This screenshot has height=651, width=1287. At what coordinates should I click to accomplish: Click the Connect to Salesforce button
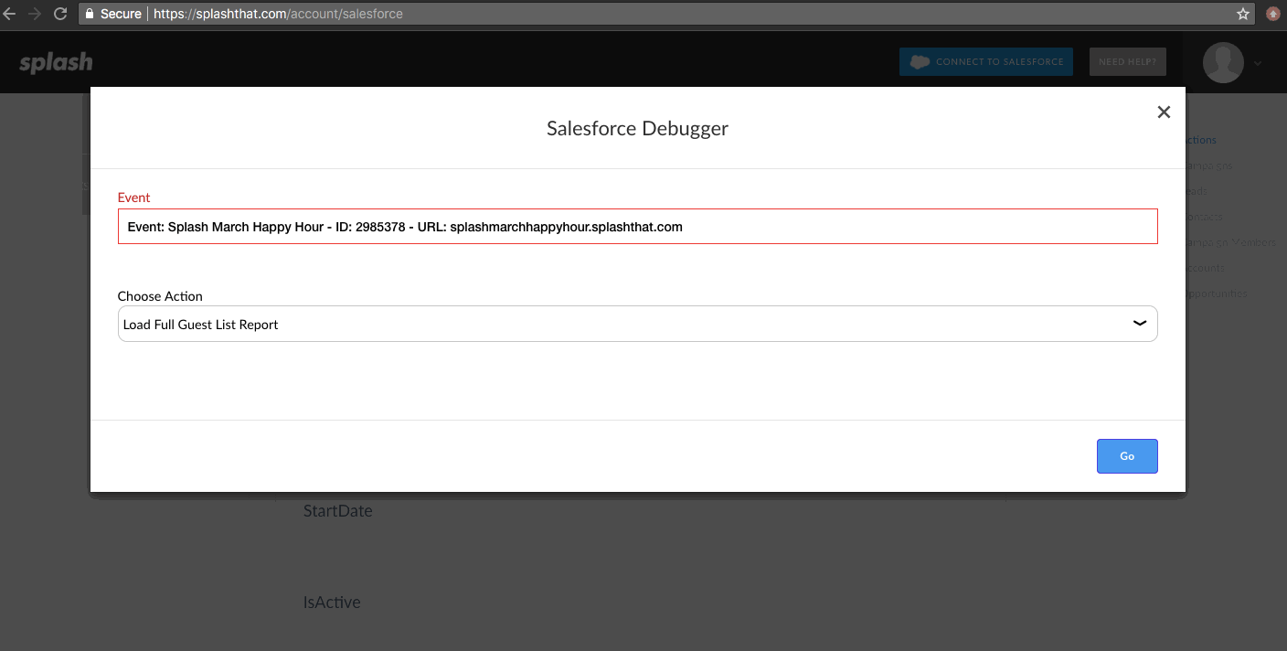click(x=986, y=62)
